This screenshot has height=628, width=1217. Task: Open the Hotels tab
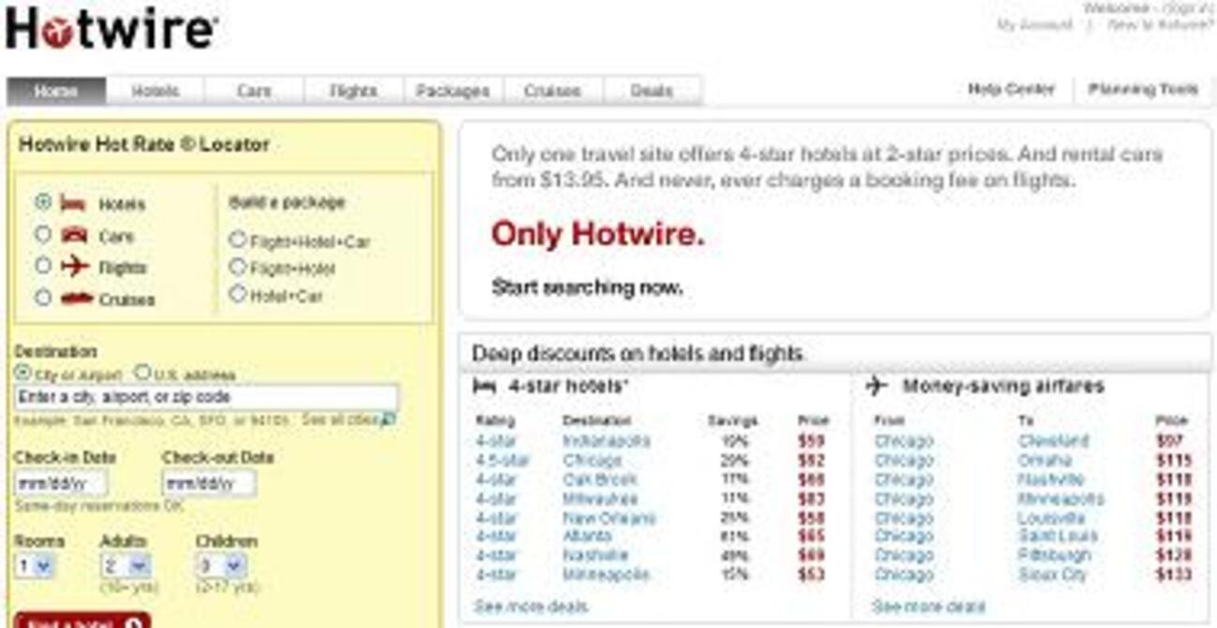155,91
